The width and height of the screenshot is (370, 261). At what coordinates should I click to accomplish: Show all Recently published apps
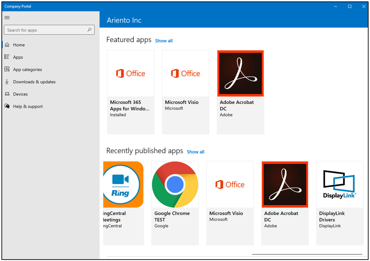pos(195,152)
